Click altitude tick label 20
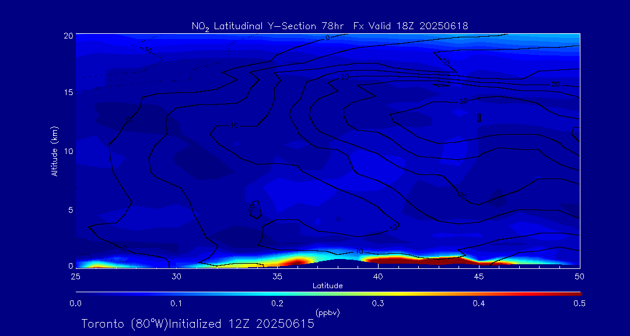This screenshot has width=630, height=336. [x=68, y=35]
